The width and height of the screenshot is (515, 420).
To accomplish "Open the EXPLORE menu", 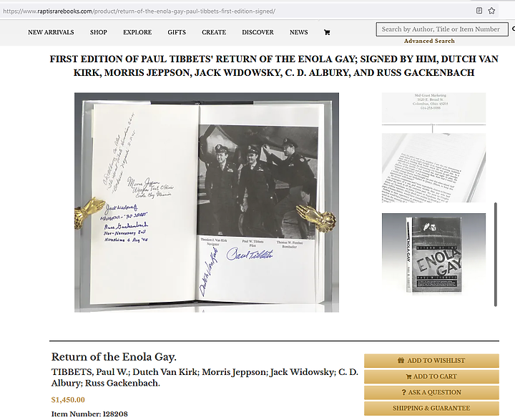I will point(137,32).
